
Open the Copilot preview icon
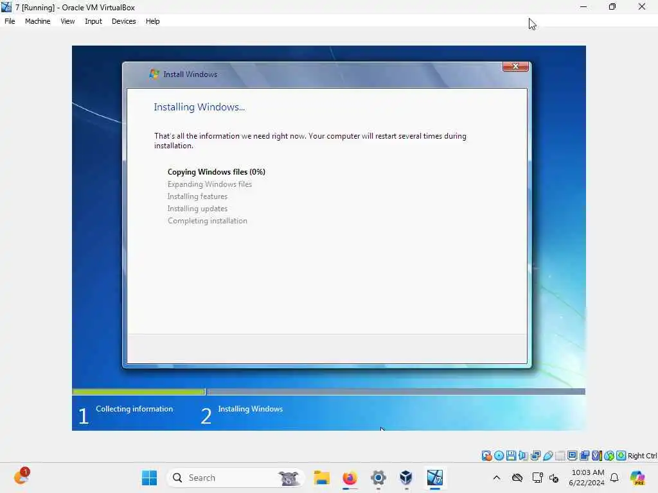[x=637, y=478]
